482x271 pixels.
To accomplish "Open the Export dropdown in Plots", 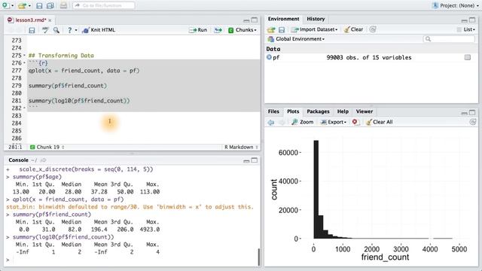I will (x=333, y=122).
